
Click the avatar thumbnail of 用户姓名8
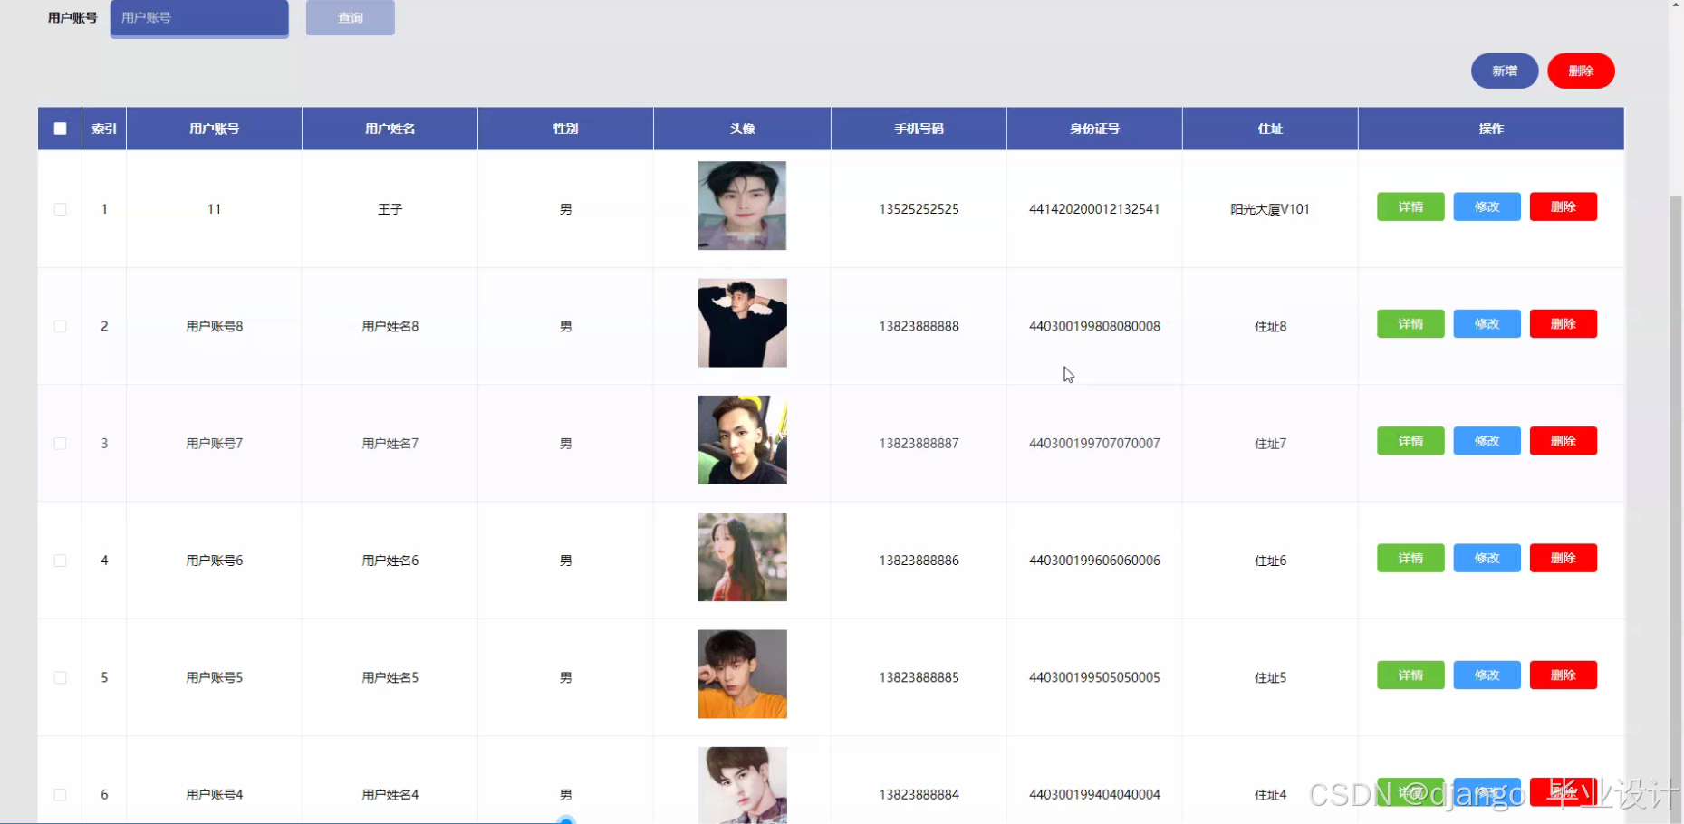(742, 322)
